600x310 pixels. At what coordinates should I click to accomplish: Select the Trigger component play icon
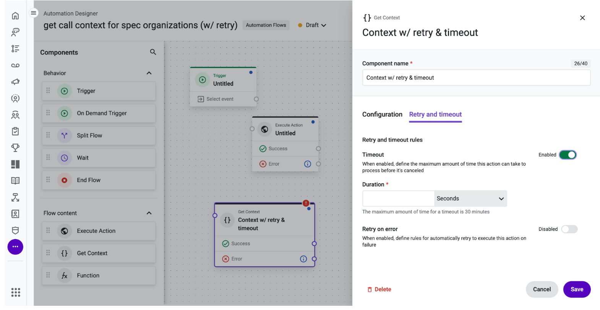65,91
